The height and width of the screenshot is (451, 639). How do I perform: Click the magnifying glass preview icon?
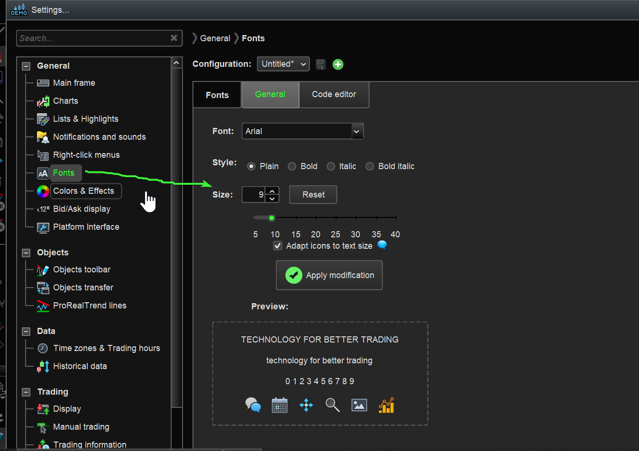[333, 405]
